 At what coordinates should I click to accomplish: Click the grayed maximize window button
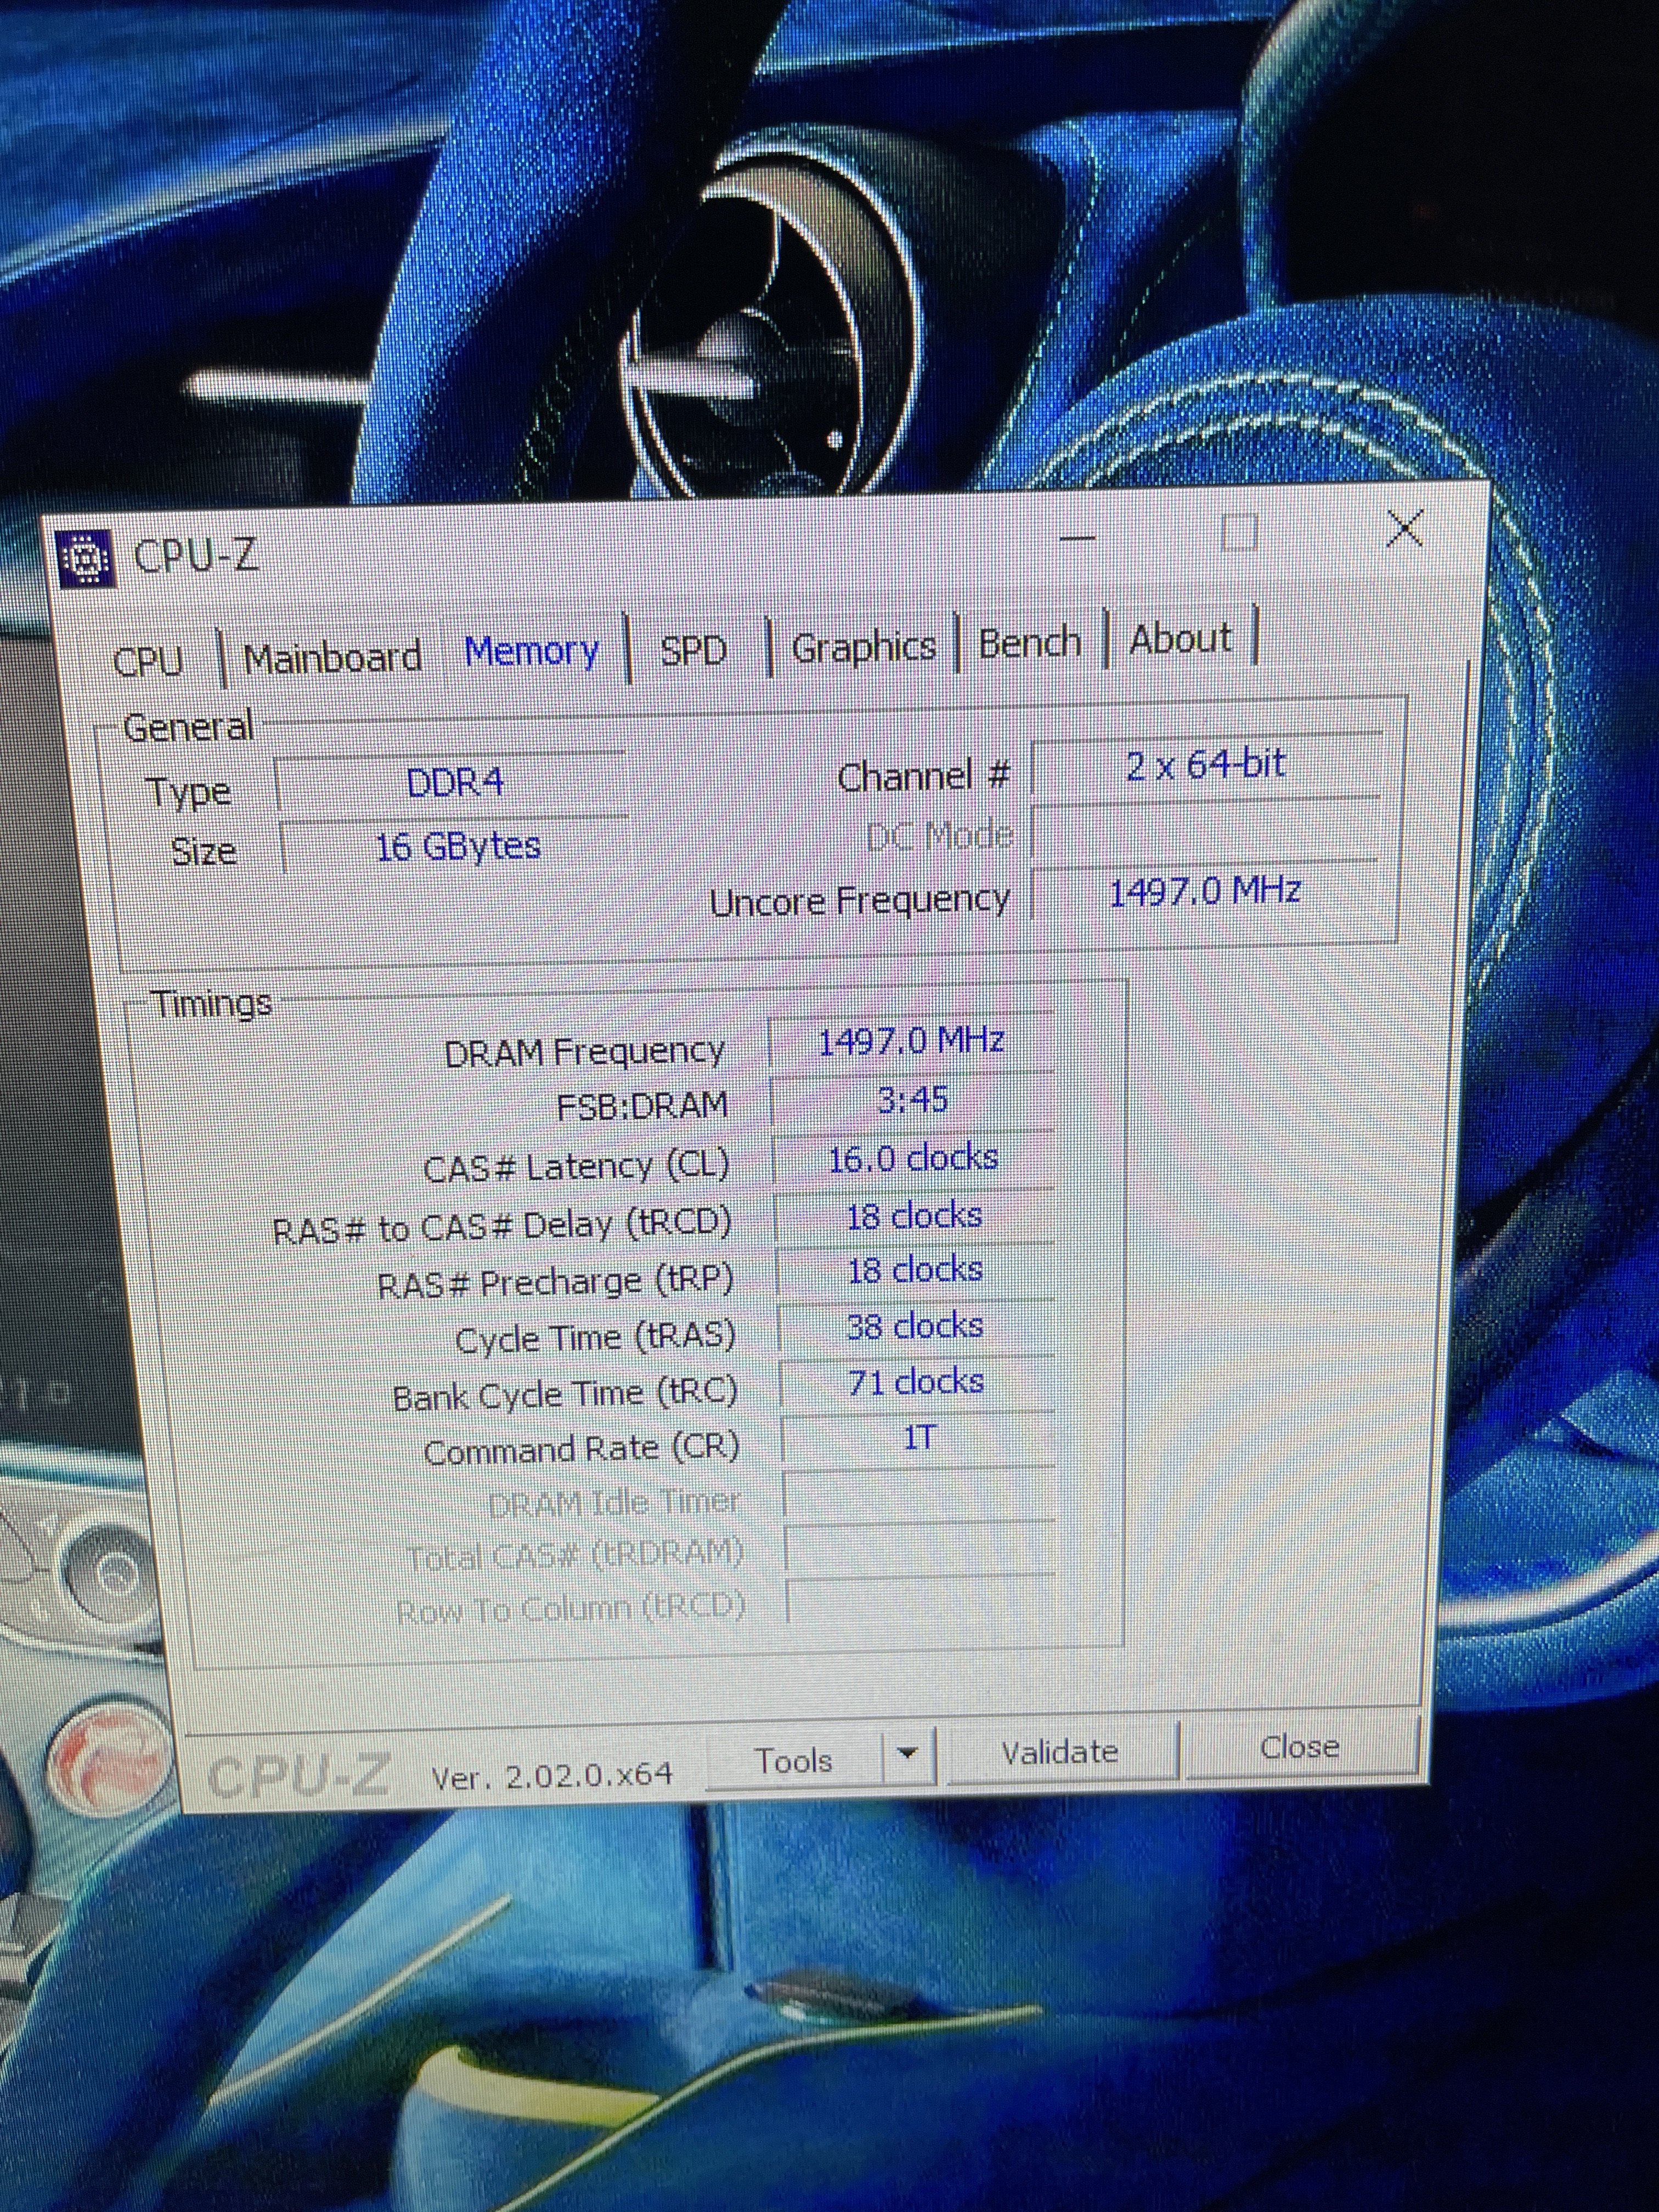(x=1239, y=533)
